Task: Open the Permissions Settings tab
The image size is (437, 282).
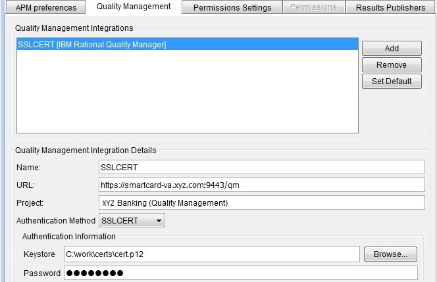Action: [x=232, y=8]
